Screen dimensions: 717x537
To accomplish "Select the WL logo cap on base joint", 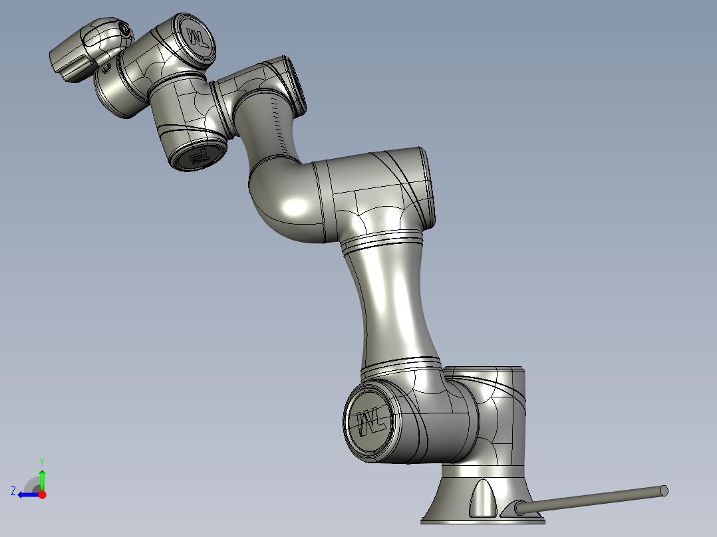I will click(x=372, y=421).
